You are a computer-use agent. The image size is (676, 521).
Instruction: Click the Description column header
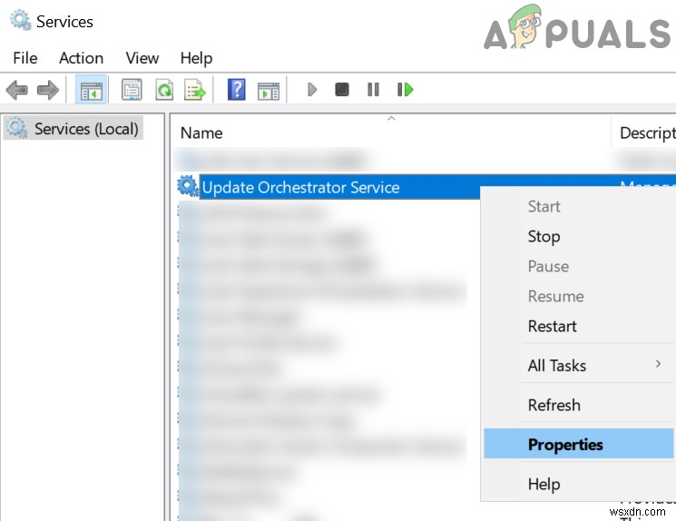644,133
